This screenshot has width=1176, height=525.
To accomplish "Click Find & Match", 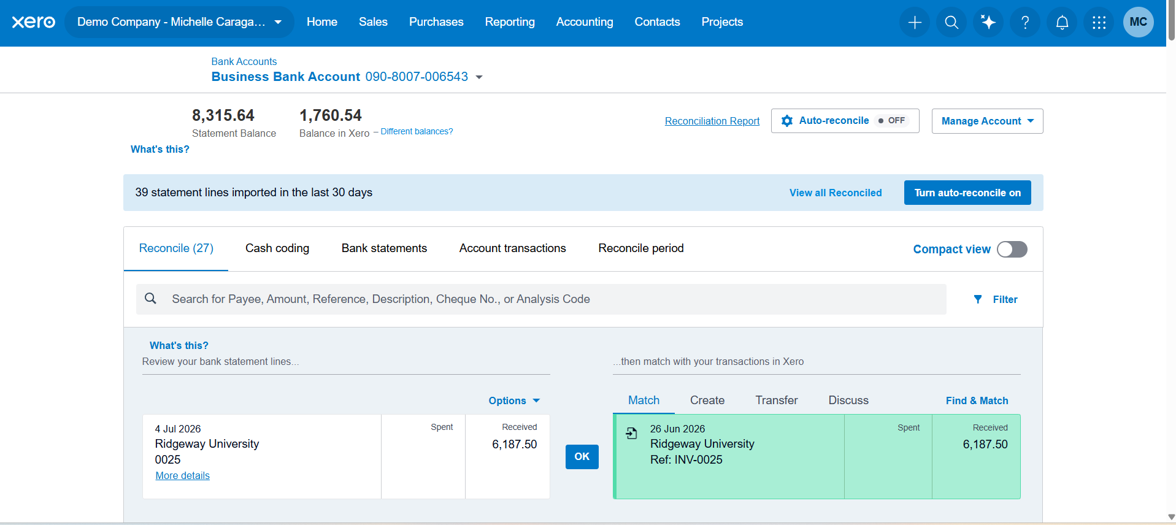I will pyautogui.click(x=977, y=400).
